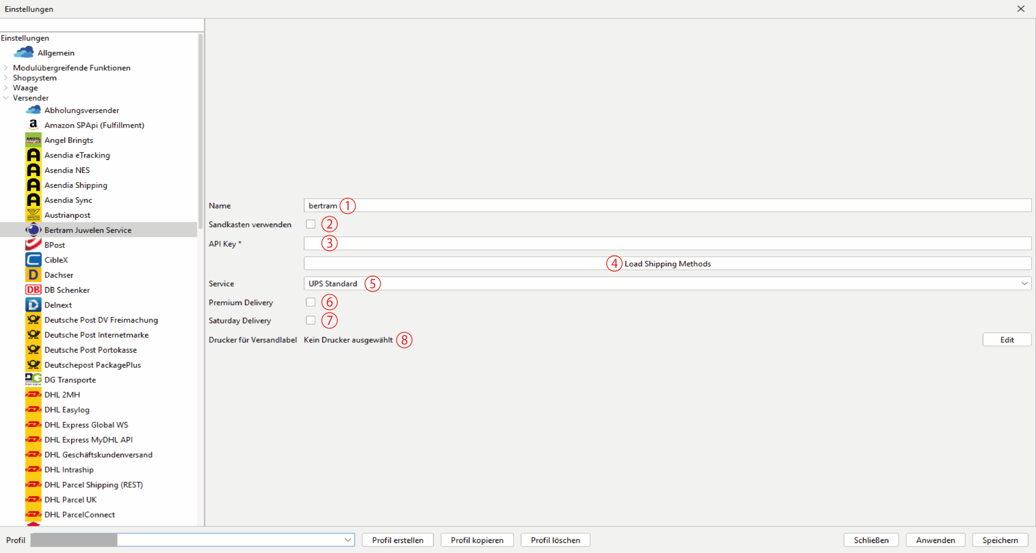Click the Profil erstellen button
The width and height of the screenshot is (1036, 553).
pos(398,540)
